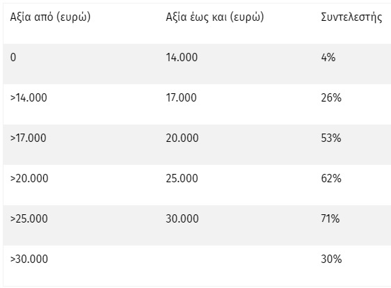Screen dimensions: 391x288
Task: Select the >20.000 cell
Action: coord(29,179)
